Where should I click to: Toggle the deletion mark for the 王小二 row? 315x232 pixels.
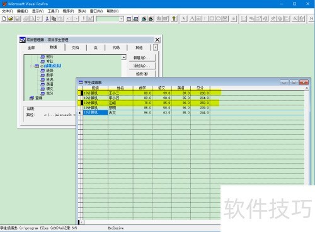point(82,93)
